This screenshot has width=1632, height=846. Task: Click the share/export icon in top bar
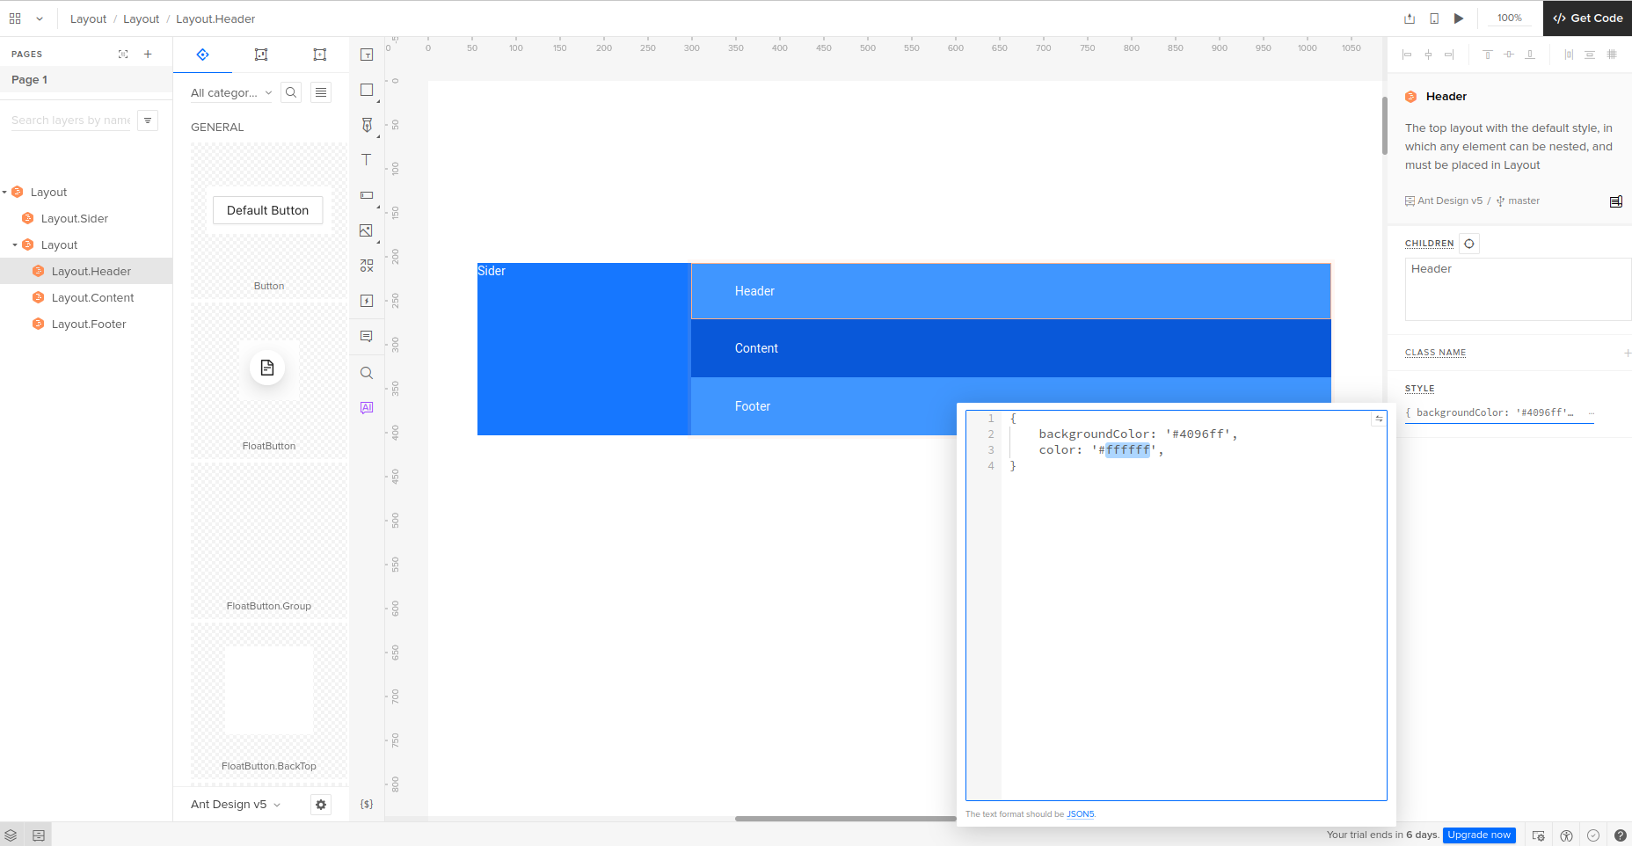point(1410,18)
